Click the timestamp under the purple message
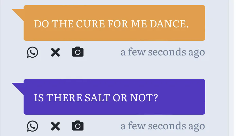The image size is (239, 136). [x=163, y=126]
